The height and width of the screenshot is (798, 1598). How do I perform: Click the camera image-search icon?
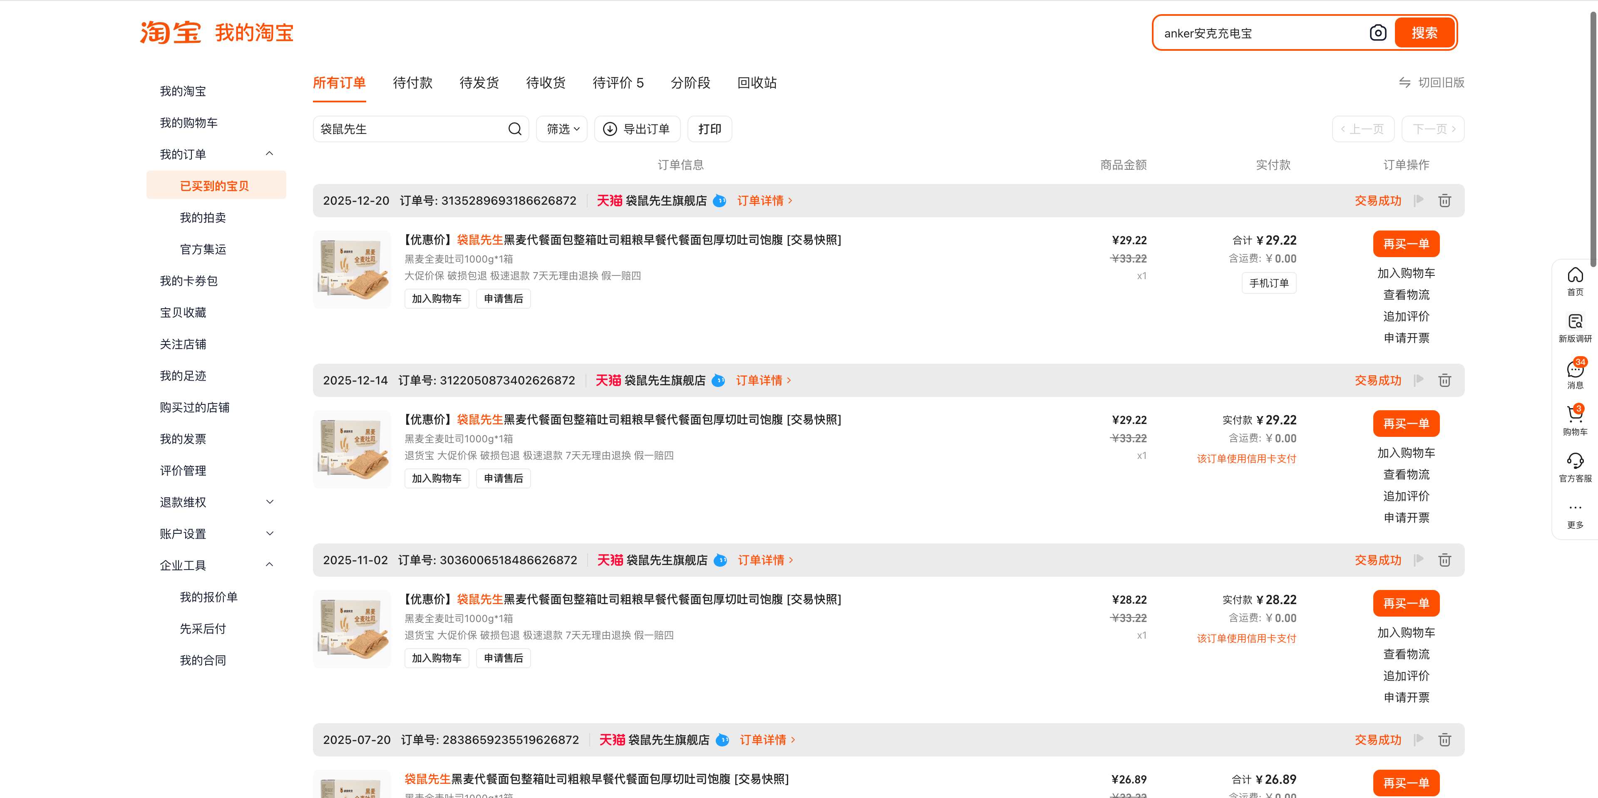point(1378,33)
